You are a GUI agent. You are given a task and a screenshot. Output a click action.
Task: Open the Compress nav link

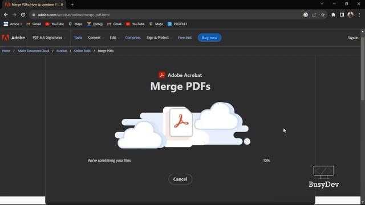click(x=133, y=38)
